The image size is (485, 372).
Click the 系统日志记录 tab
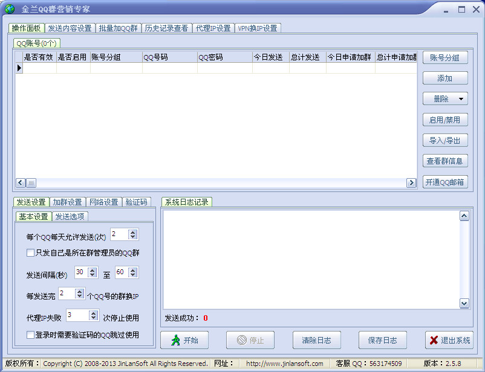tap(186, 202)
